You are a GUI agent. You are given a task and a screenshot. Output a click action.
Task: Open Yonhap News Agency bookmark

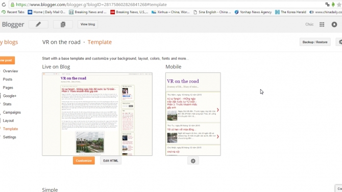click(x=253, y=12)
